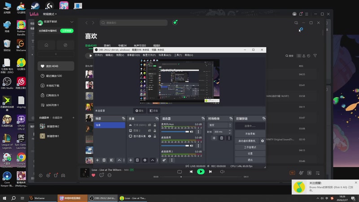Open 最近播放·500 in music sidebar
The width and height of the screenshot is (359, 202).
(x=56, y=76)
